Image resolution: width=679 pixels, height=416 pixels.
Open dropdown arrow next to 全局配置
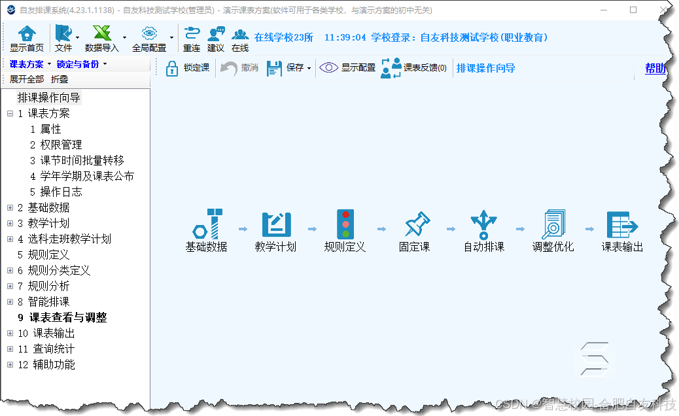click(171, 38)
